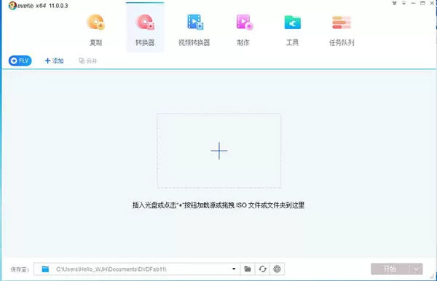
Task: Click the 添加 add source button
Action: coord(55,60)
